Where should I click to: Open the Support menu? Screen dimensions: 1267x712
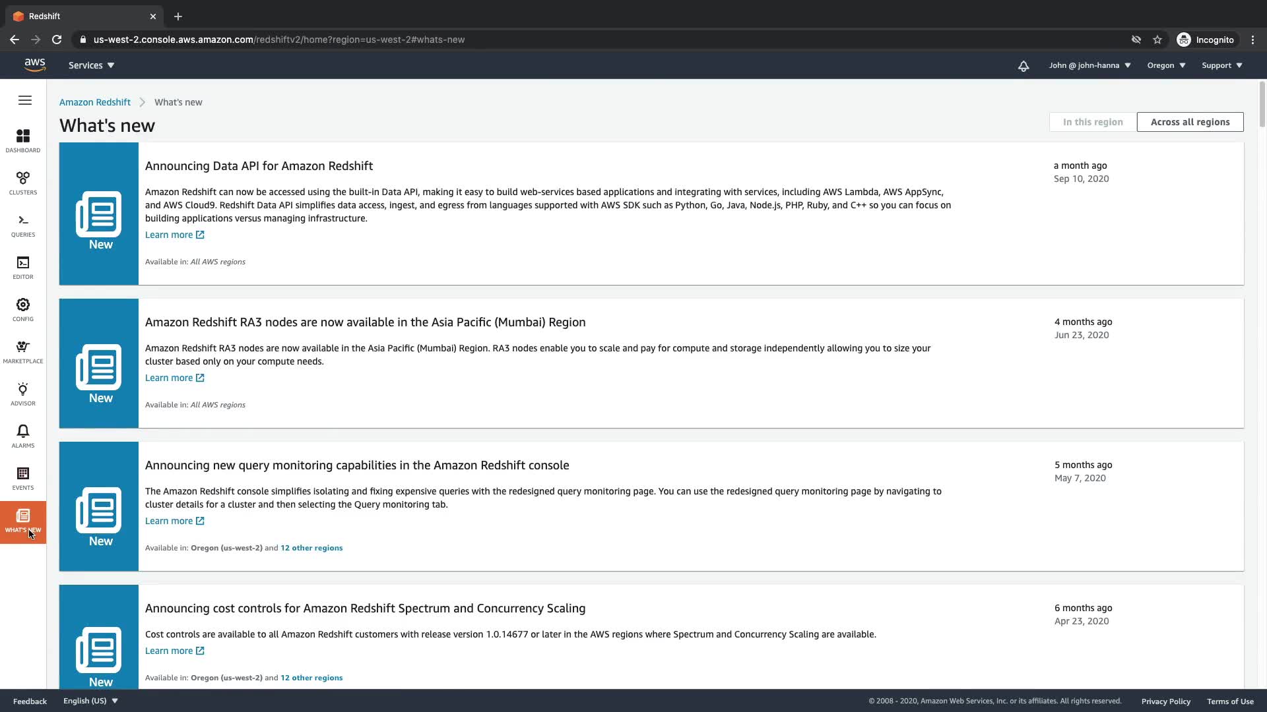1221,65
